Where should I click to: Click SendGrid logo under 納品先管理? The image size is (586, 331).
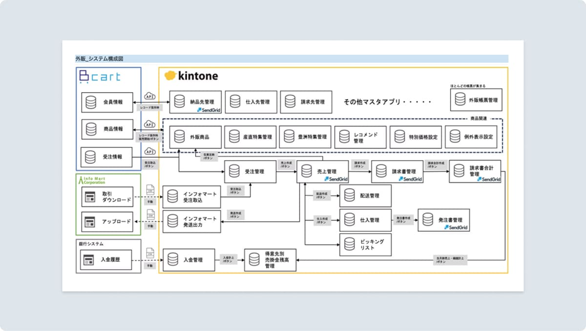coord(209,110)
